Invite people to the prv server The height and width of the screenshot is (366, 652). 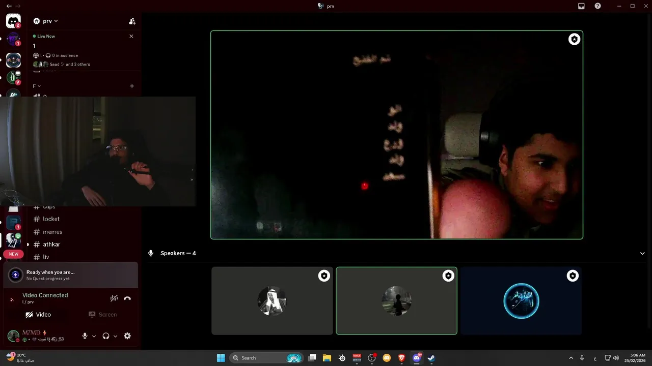pos(132,21)
